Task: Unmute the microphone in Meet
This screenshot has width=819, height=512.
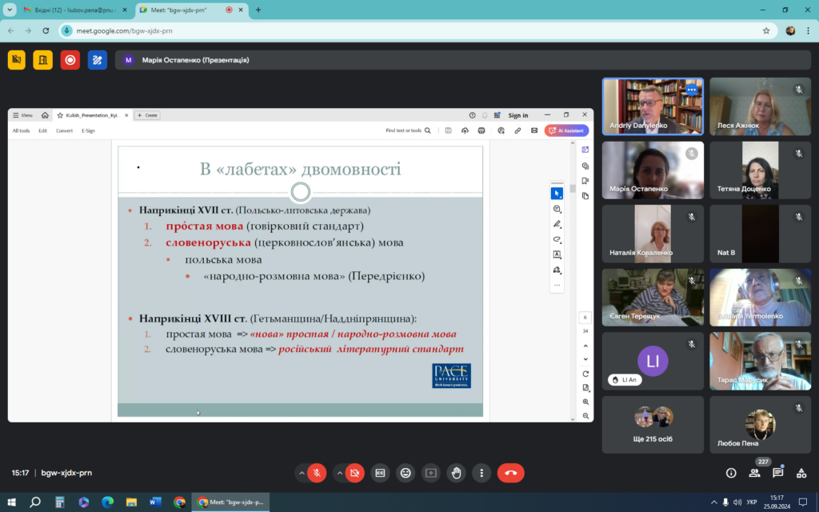Action: 317,473
